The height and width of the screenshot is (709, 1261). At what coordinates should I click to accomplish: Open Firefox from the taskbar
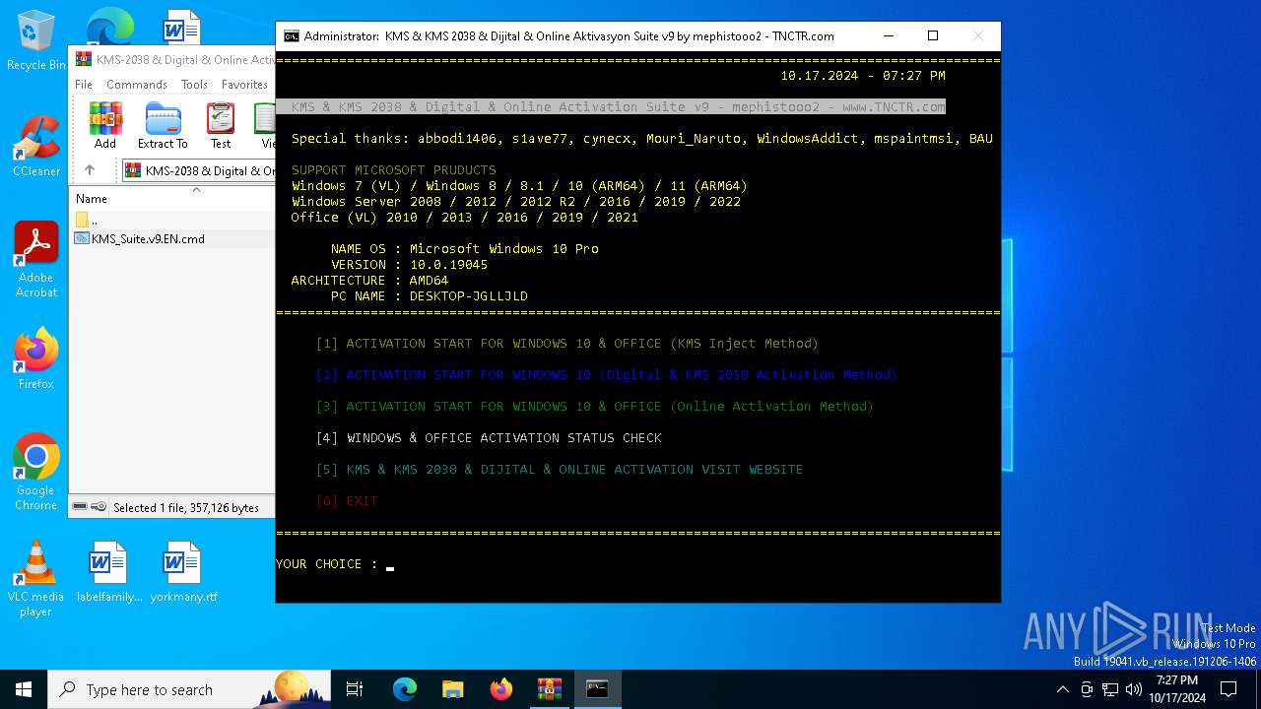pos(501,689)
